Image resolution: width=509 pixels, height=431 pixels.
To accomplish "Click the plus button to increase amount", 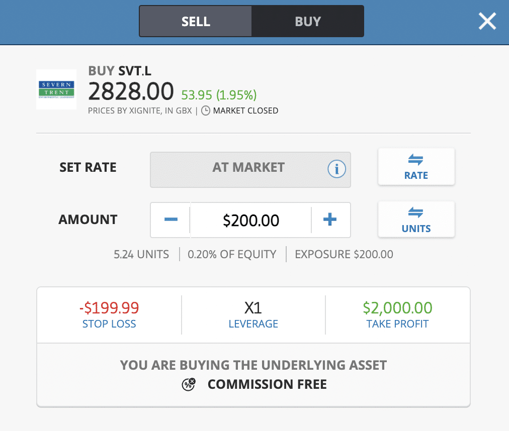I will point(330,220).
